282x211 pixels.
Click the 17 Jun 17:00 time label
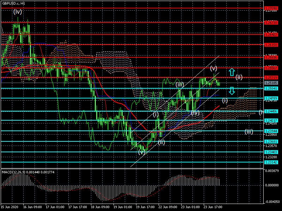point(78,207)
